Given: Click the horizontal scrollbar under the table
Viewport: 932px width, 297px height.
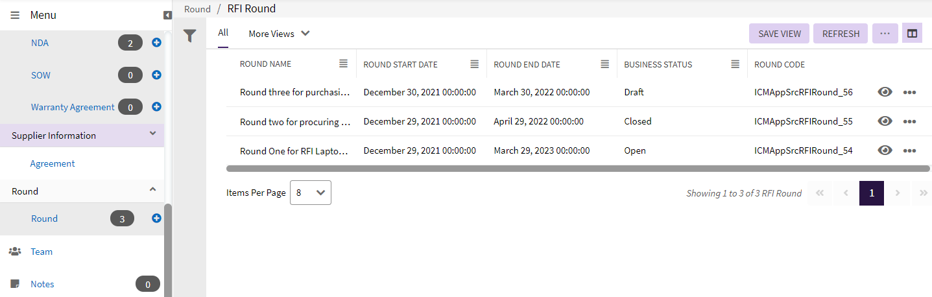Looking at the screenshot, I should tap(577, 169).
